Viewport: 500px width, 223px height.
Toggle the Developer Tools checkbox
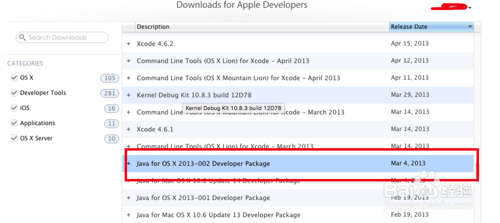coord(14,93)
